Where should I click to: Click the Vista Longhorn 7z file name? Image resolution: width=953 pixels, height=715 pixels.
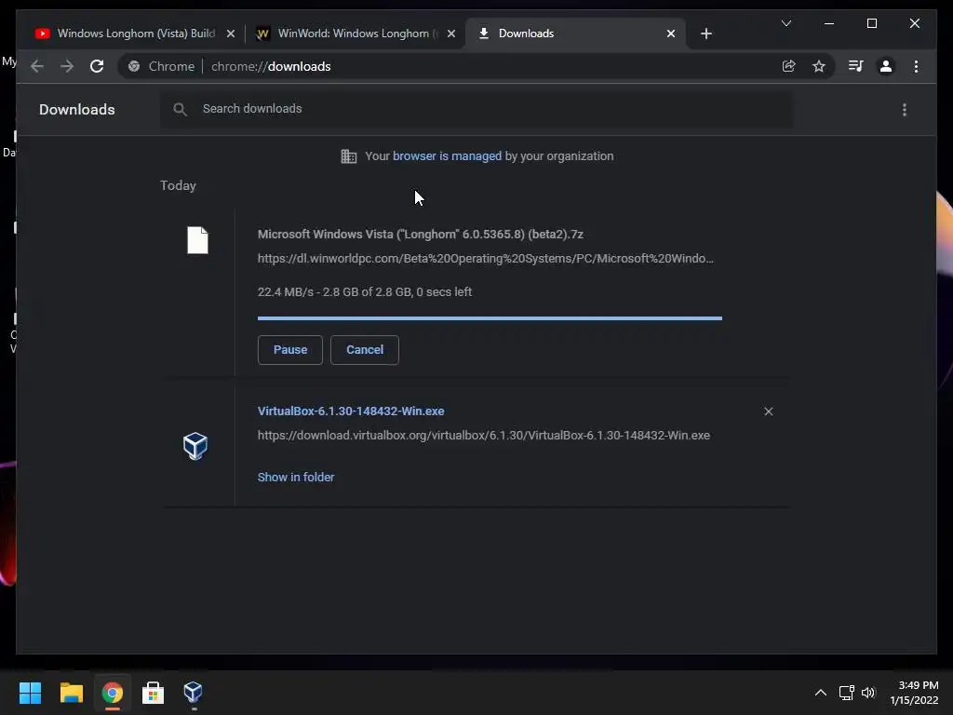[421, 234]
